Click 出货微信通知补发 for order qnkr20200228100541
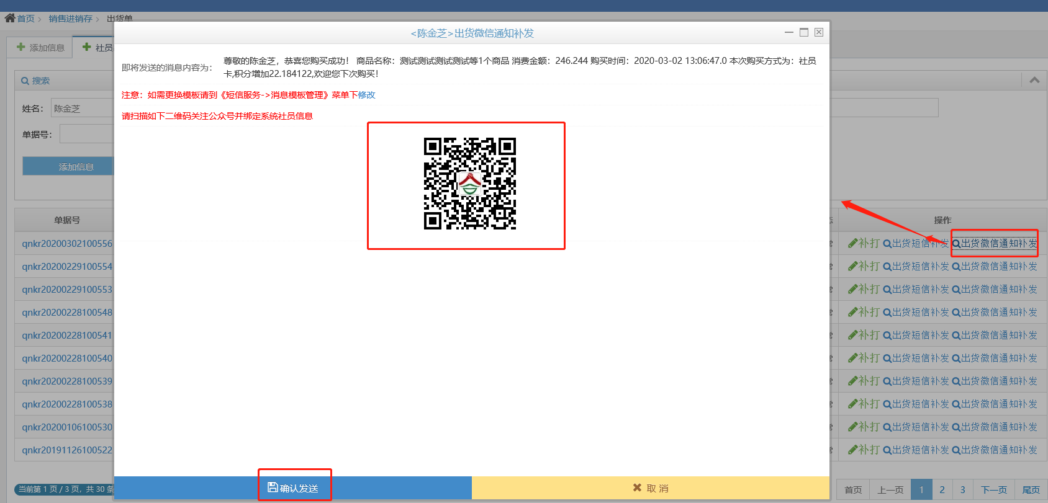Screen dimensions: 1048x503 (995, 336)
